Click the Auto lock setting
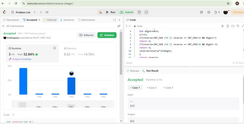 pyautogui.click(x=138, y=26)
